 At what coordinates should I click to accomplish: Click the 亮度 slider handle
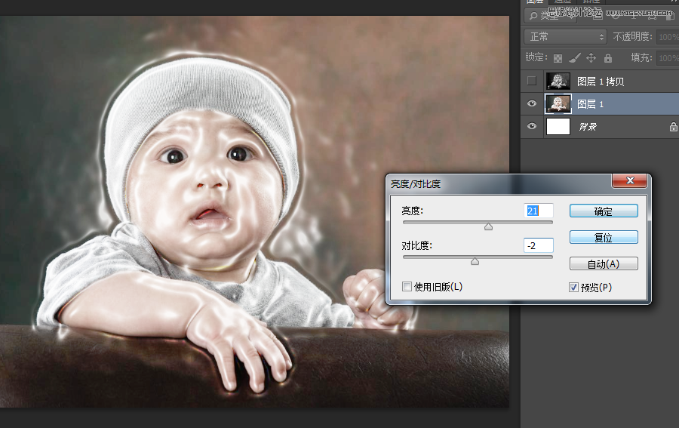pos(488,226)
